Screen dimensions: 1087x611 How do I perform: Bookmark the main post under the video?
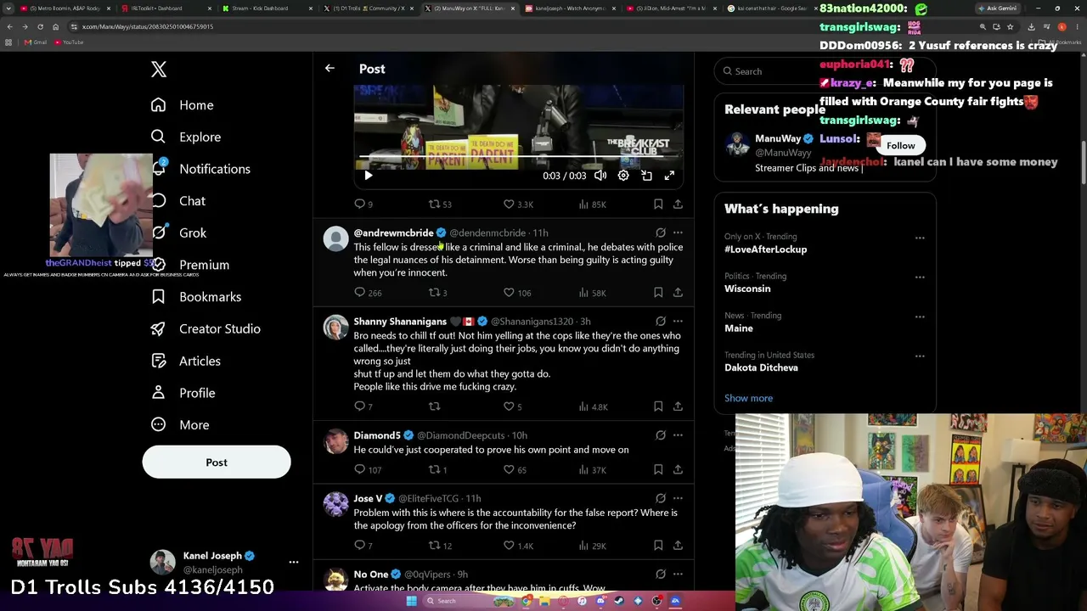click(658, 205)
